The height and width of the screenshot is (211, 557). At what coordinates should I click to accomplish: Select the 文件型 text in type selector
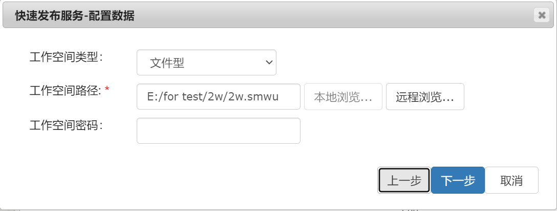coord(167,63)
